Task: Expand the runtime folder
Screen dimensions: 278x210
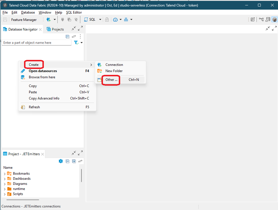Action: (5, 189)
